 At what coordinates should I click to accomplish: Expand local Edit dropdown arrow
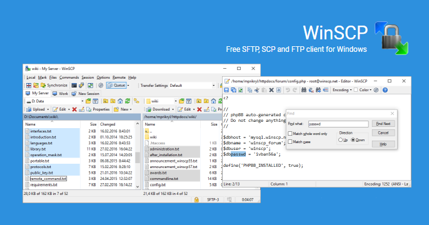pyautogui.click(x=69, y=109)
